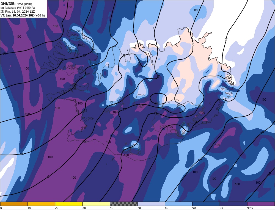Select the '90' colorbar tick label

[194, 208]
